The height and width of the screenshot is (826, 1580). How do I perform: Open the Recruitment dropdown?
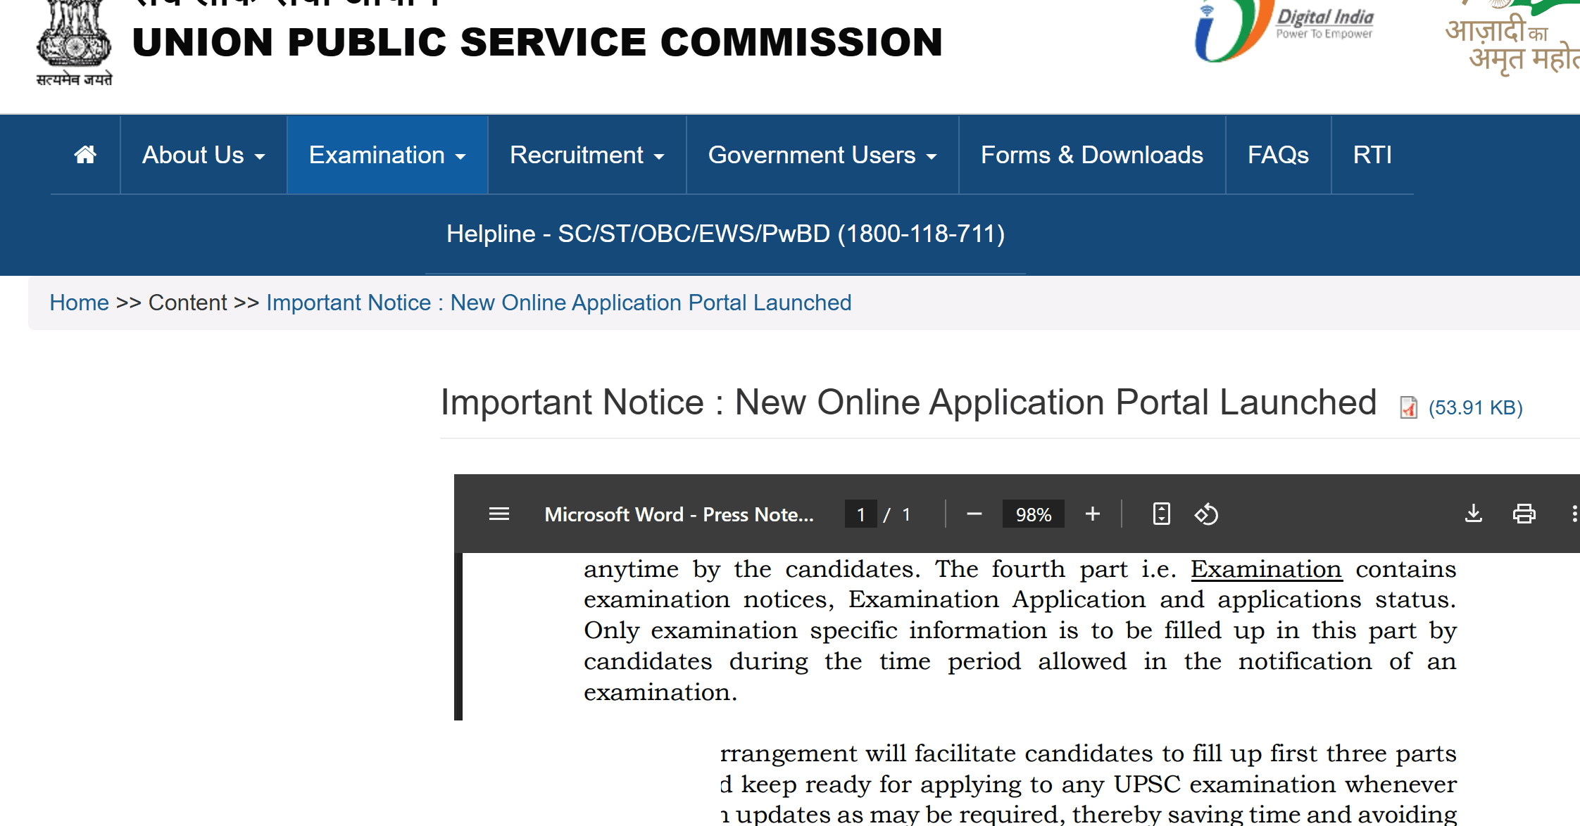pyautogui.click(x=587, y=154)
